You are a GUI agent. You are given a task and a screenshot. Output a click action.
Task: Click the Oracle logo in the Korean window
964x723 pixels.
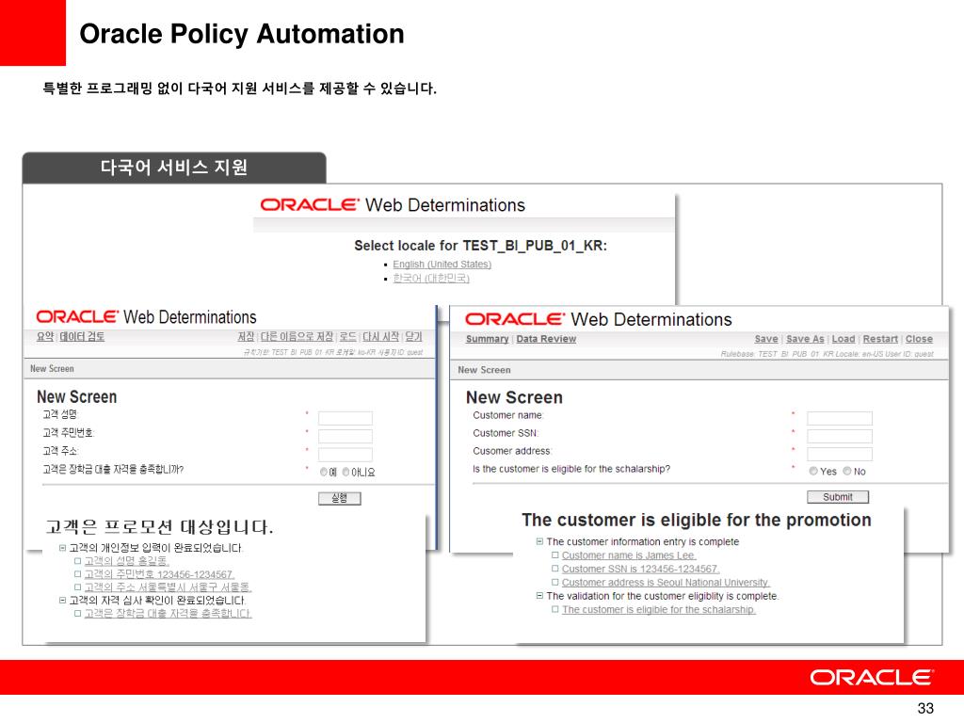77,316
